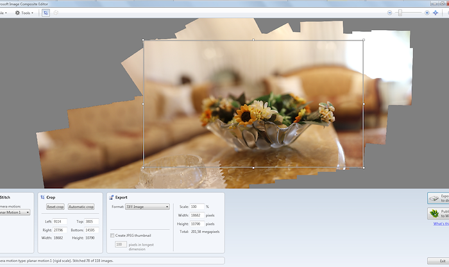Click the disabled 3D orientation tool icon
The image size is (449, 267).
(x=56, y=13)
